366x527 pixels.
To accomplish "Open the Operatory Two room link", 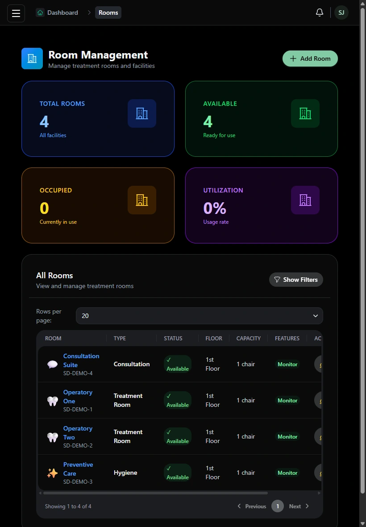I will [x=78, y=433].
